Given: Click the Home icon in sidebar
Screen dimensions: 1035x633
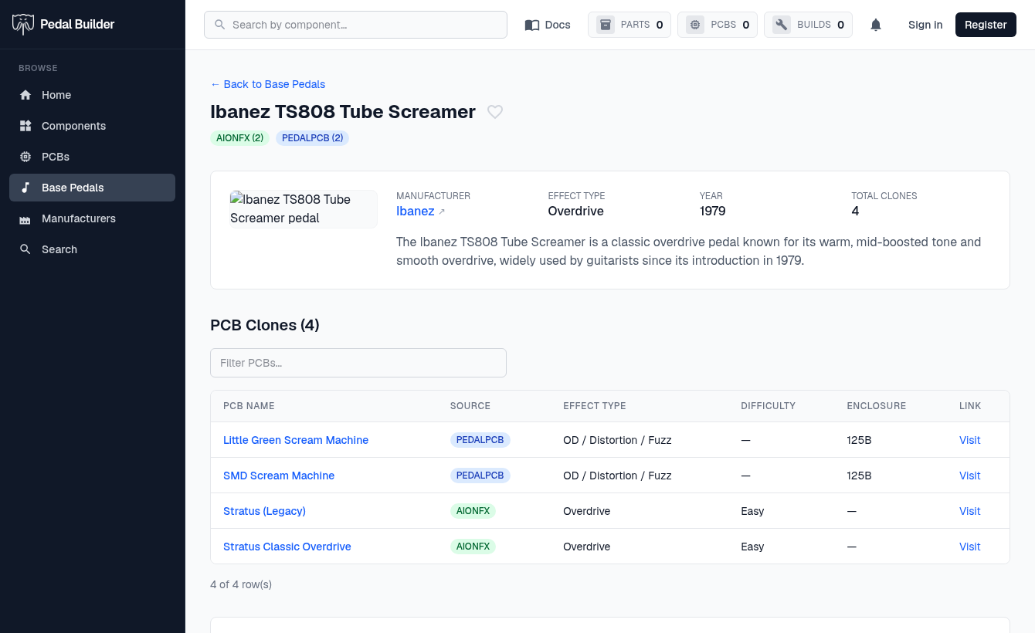Looking at the screenshot, I should pyautogui.click(x=25, y=95).
